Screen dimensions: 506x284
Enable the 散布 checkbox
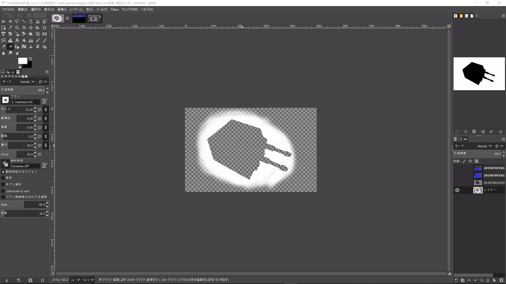(3, 178)
